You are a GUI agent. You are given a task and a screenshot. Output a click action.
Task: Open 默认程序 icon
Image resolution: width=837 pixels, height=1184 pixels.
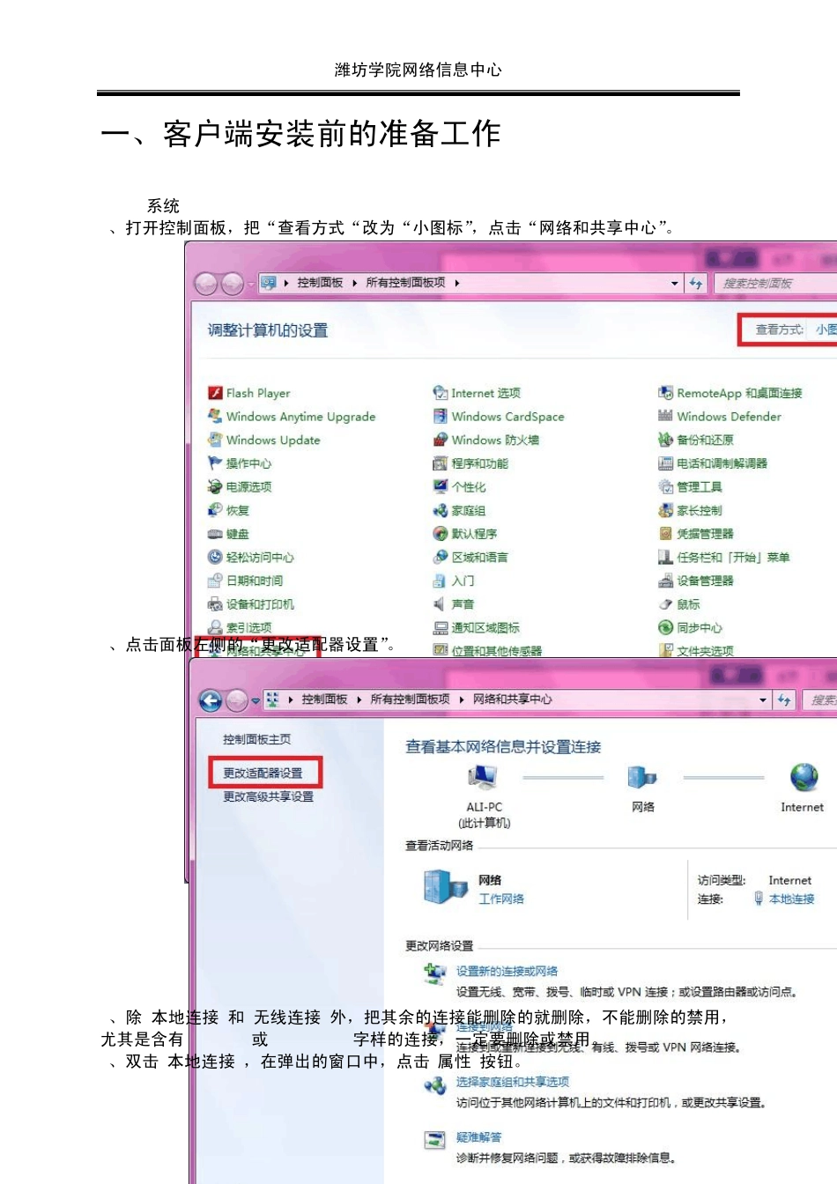(441, 534)
